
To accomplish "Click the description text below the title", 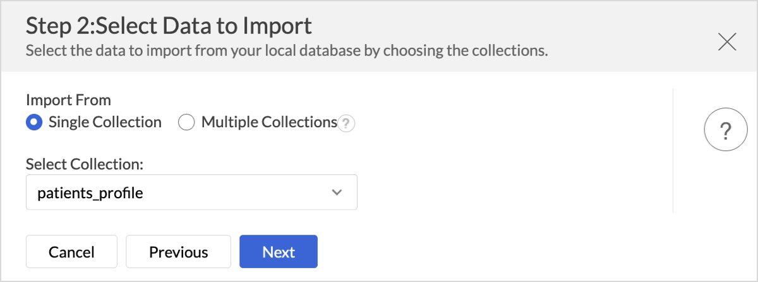I will pos(286,50).
